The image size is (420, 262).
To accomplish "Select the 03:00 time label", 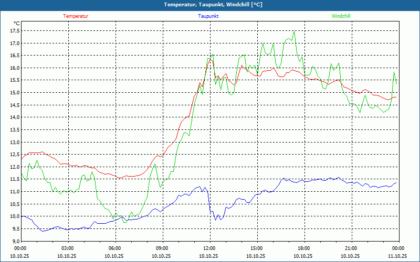I will [x=68, y=248].
